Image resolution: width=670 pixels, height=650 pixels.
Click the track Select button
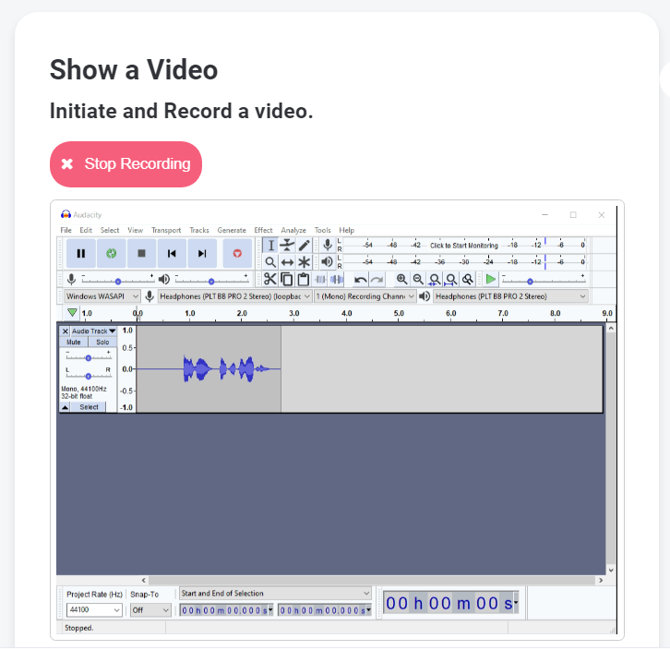coord(89,407)
